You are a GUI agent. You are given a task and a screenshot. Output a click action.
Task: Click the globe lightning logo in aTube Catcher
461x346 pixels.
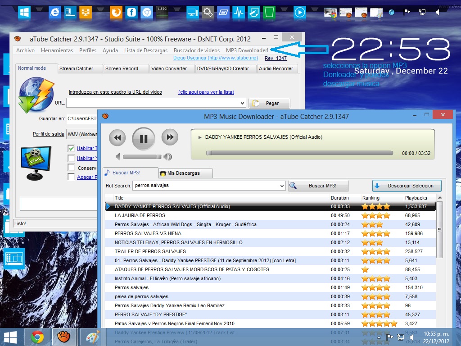pos(36,95)
